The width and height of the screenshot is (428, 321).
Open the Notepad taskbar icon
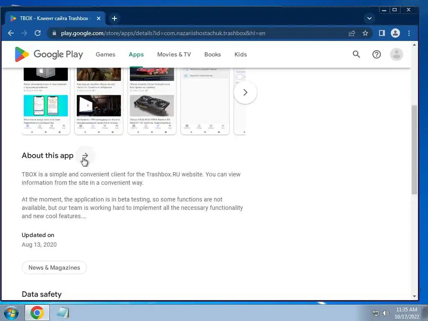tap(63, 313)
